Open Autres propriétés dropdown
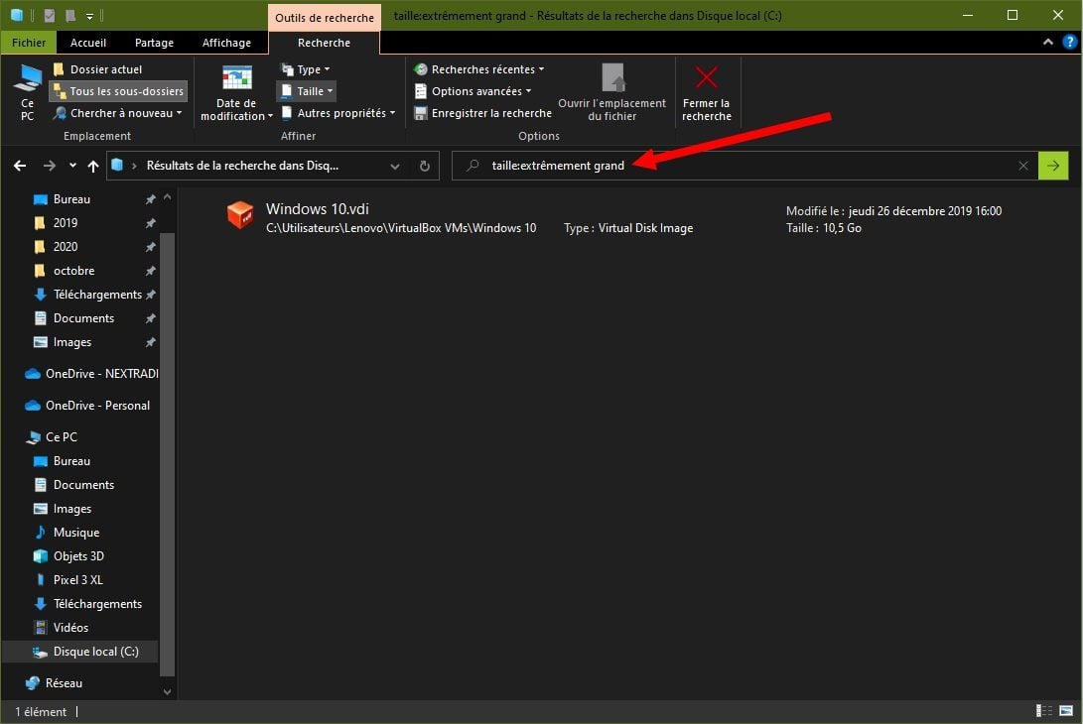 [338, 113]
